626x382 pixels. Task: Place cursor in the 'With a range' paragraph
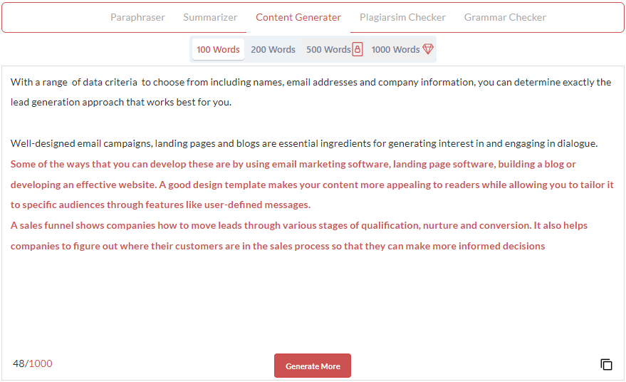(x=311, y=92)
